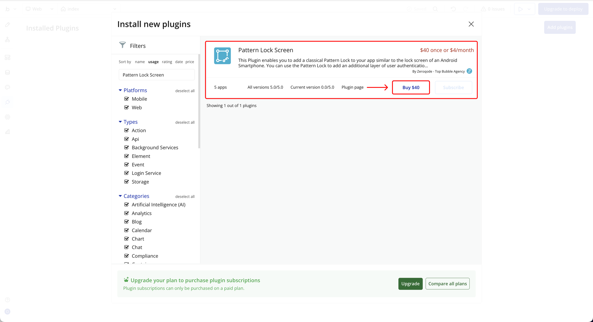Toggle the Background Services type checkbox

point(127,148)
